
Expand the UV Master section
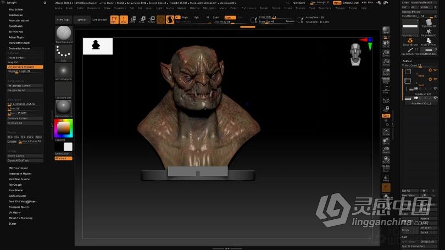[14, 213]
